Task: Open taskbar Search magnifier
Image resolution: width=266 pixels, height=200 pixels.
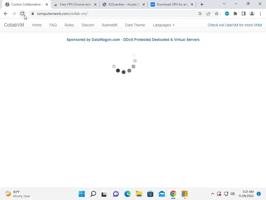Action: tap(93, 194)
